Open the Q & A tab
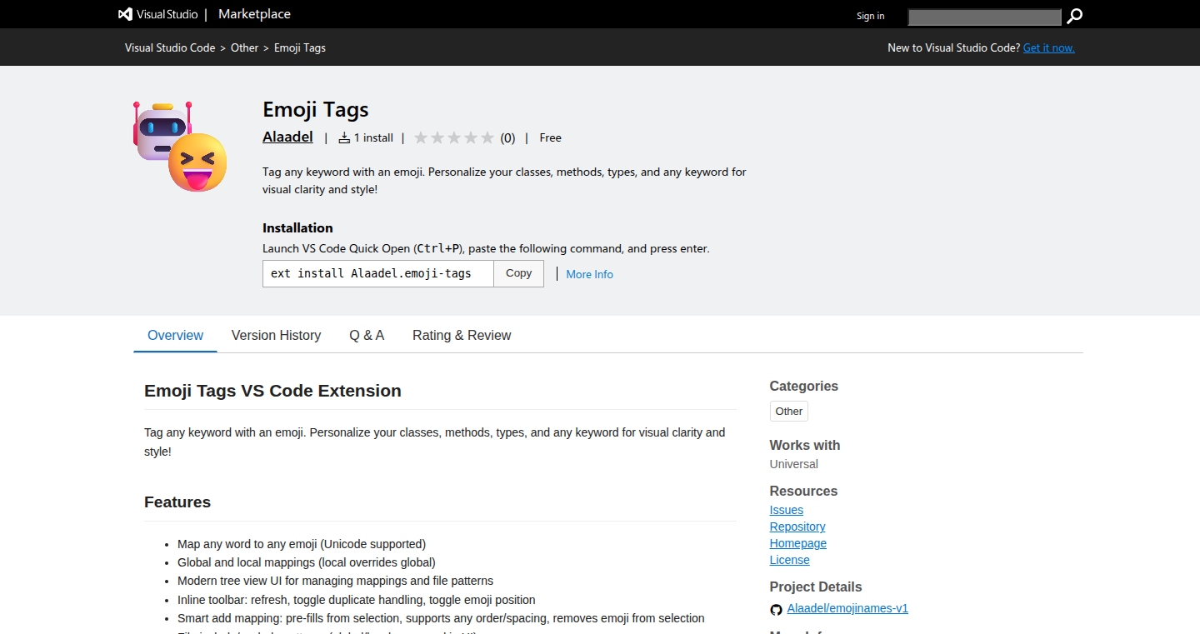This screenshot has width=1200, height=634. click(367, 335)
